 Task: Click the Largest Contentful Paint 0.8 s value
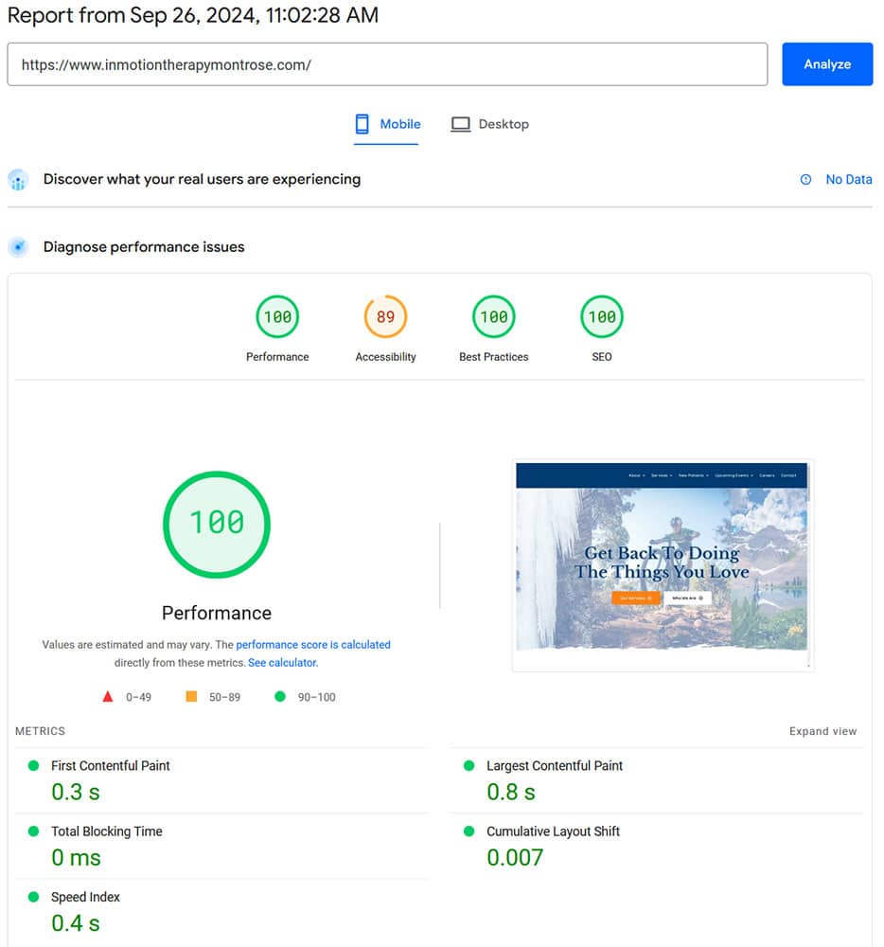[x=511, y=792]
